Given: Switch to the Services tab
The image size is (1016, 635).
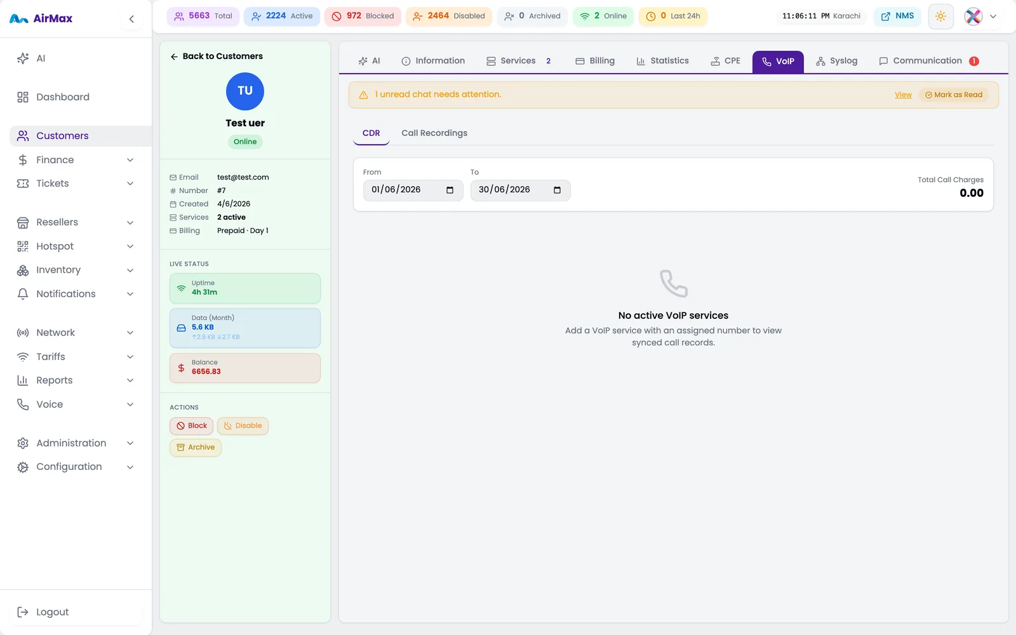Looking at the screenshot, I should 519,61.
